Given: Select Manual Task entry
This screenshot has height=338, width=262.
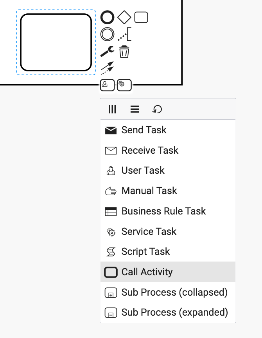Looking at the screenshot, I should tap(168, 191).
